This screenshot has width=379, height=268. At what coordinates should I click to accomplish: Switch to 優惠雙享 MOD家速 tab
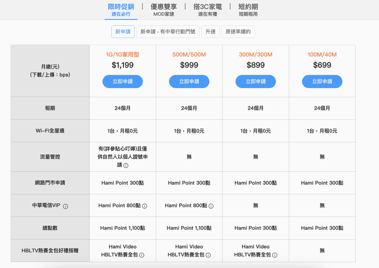[164, 10]
